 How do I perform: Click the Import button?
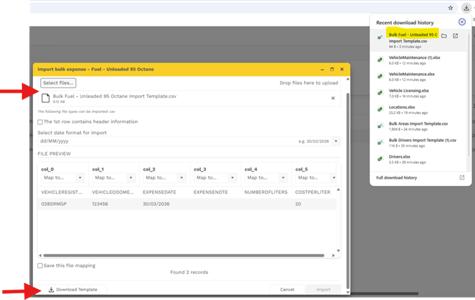[323, 290]
